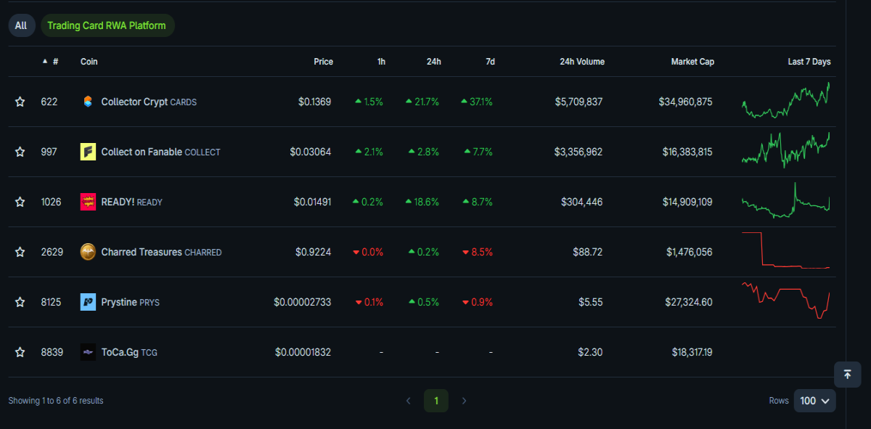This screenshot has height=429, width=871.
Task: Click the READY! coin logo
Action: 88,202
